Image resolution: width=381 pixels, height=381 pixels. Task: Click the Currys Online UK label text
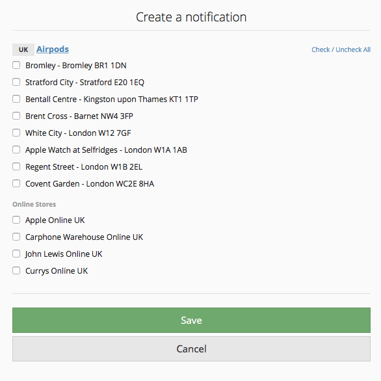pyautogui.click(x=57, y=271)
